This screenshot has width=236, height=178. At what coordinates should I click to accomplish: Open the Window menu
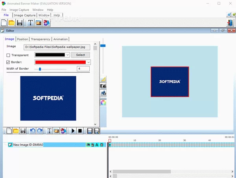coord(38,10)
